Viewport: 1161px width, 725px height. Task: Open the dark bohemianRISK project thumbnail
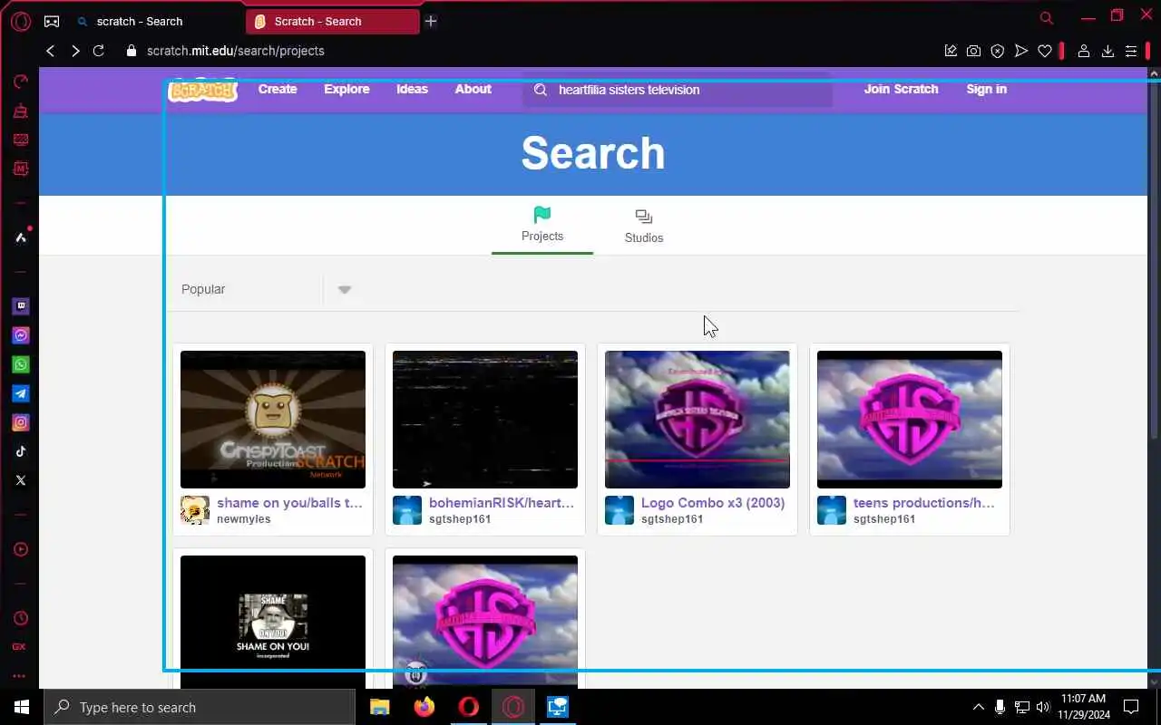pyautogui.click(x=485, y=420)
